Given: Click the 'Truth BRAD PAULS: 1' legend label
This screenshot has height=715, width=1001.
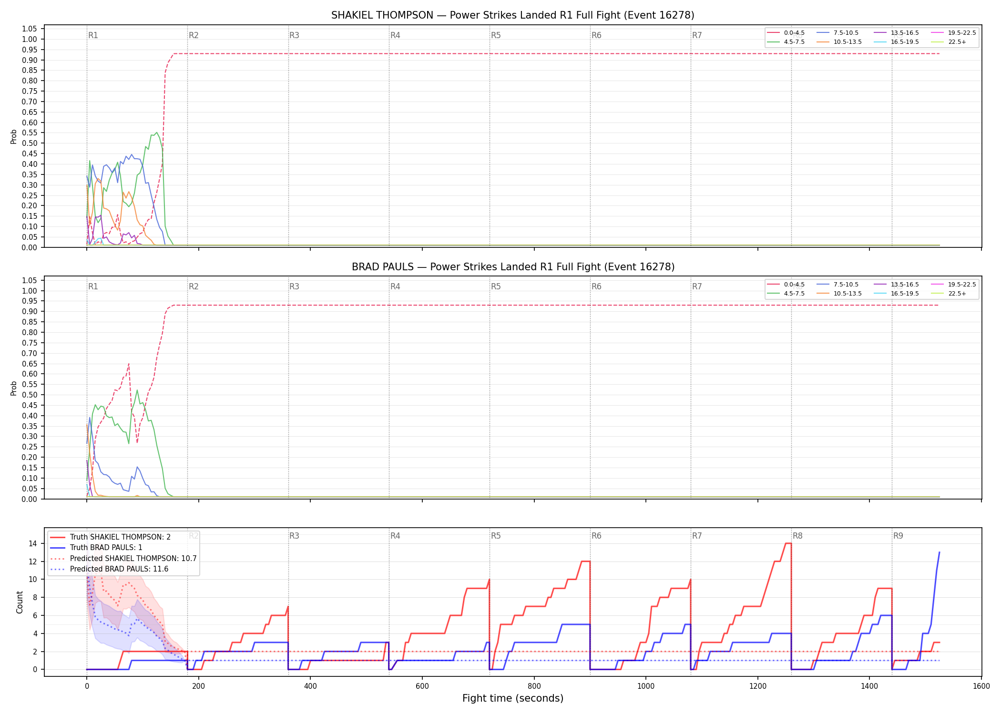Looking at the screenshot, I should click(x=106, y=548).
